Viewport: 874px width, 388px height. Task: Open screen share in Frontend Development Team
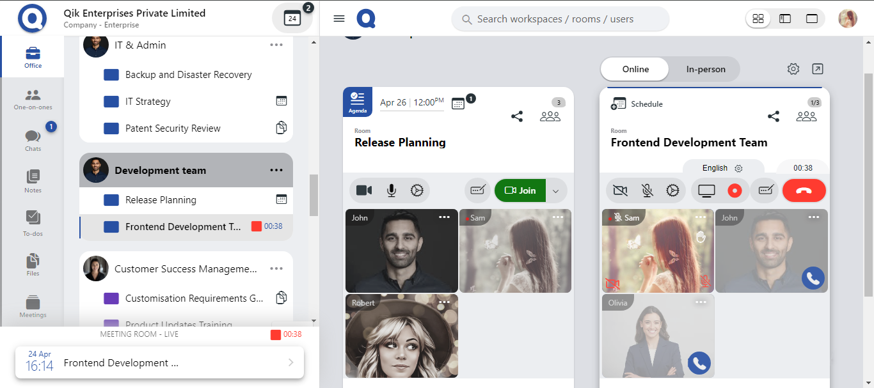click(706, 190)
